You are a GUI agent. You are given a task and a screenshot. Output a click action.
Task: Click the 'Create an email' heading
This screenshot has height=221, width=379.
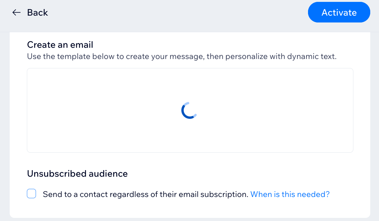[x=60, y=45]
